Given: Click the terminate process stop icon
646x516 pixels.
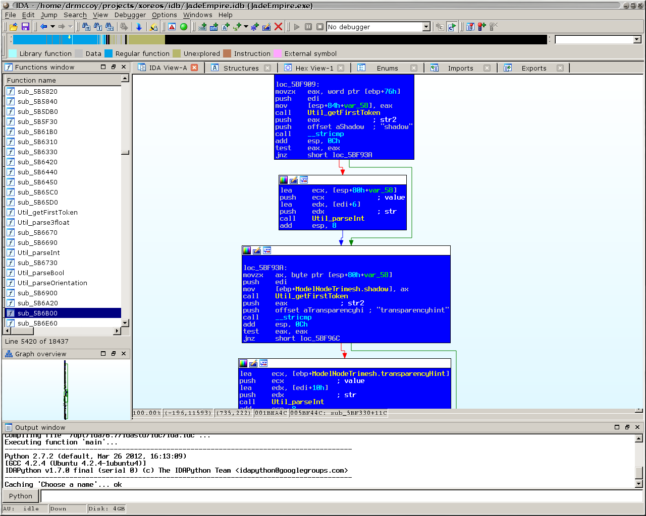Looking at the screenshot, I should 320,27.
